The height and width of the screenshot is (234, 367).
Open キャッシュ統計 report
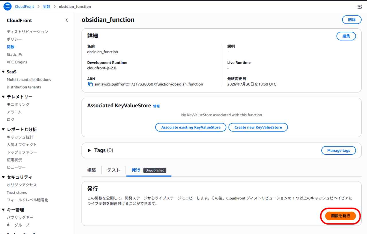[20, 137]
